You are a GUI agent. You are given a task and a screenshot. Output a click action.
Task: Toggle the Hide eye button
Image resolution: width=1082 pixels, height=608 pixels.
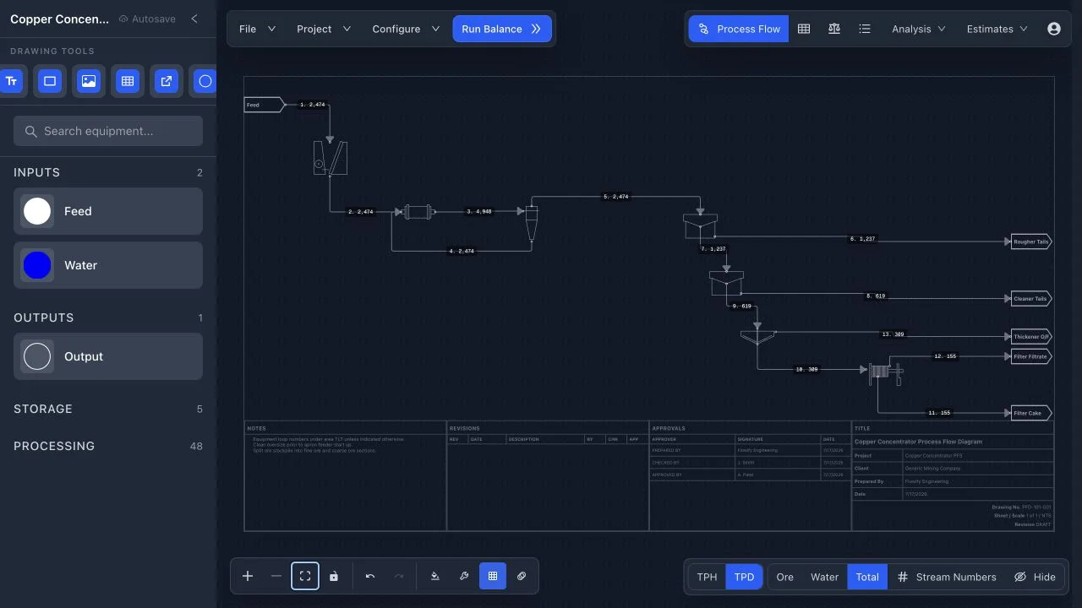[1035, 577]
